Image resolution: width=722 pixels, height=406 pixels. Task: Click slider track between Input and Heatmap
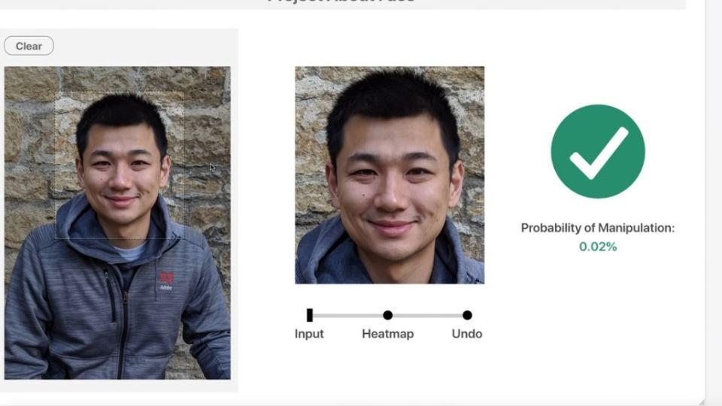(348, 315)
